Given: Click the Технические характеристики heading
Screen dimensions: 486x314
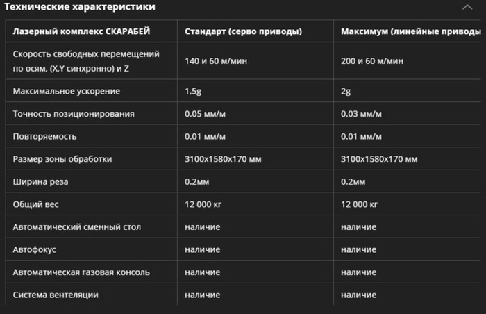Looking at the screenshot, I should (80, 7).
